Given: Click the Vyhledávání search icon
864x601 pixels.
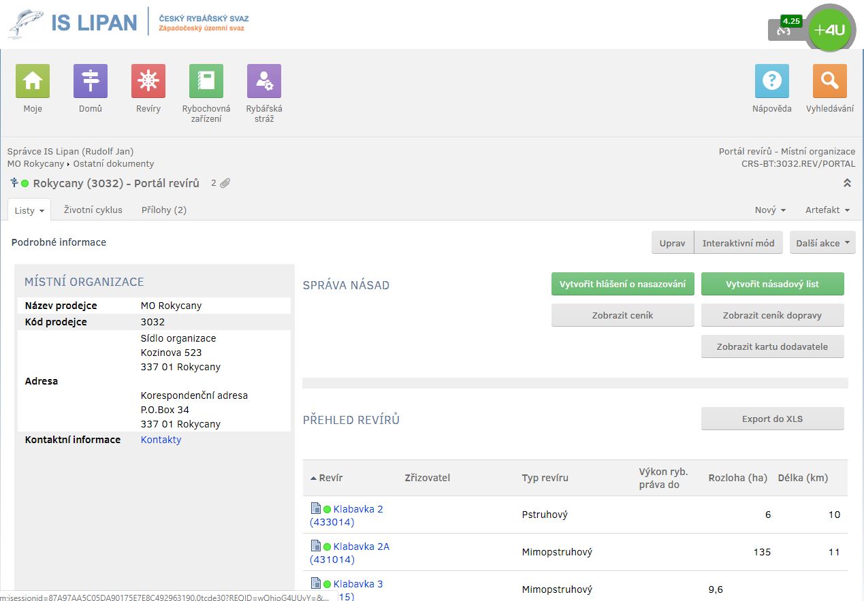Looking at the screenshot, I should point(829,81).
